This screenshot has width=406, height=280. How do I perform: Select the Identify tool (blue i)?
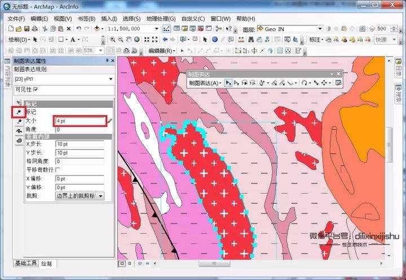[215, 40]
